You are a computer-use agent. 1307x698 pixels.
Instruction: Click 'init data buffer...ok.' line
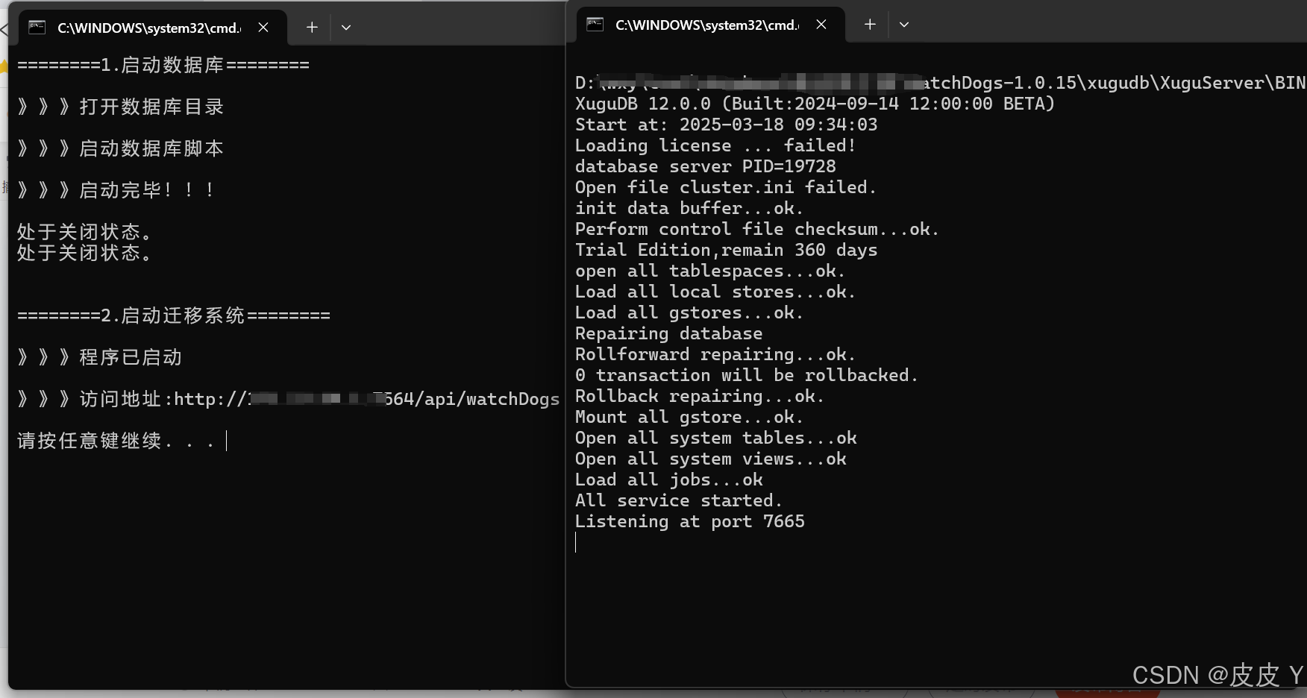click(x=689, y=208)
